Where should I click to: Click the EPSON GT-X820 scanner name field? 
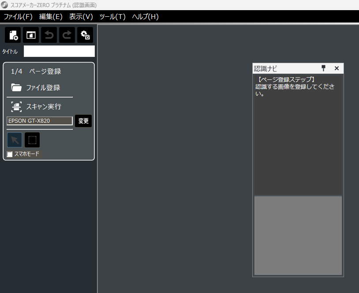[x=40, y=121]
